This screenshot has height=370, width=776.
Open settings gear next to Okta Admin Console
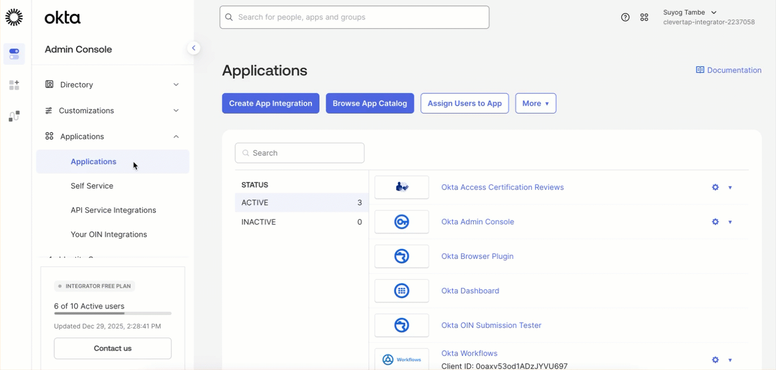tap(715, 222)
